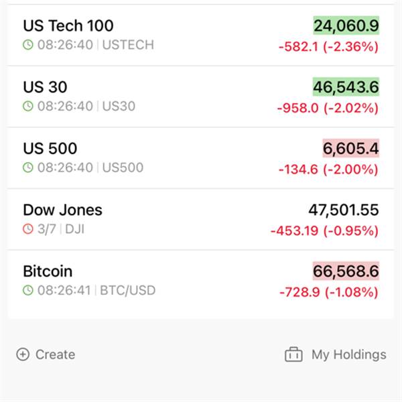This screenshot has width=402, height=402.
Task: Select the US 30 index name
Action: pyautogui.click(x=45, y=87)
